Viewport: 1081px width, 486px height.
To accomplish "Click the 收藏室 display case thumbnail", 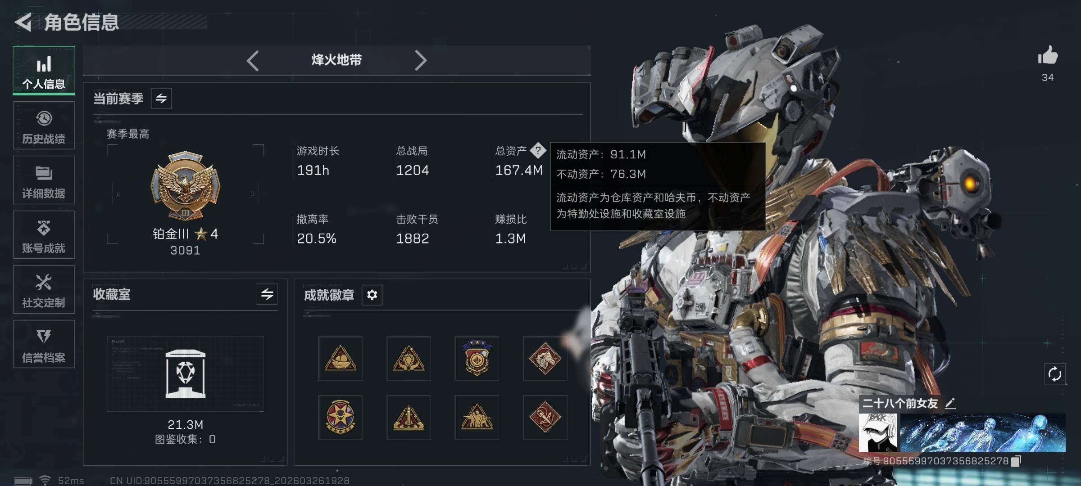I will point(186,374).
